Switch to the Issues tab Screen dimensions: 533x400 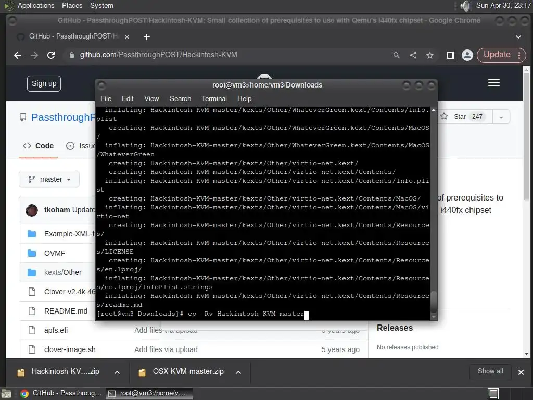pyautogui.click(x=81, y=146)
